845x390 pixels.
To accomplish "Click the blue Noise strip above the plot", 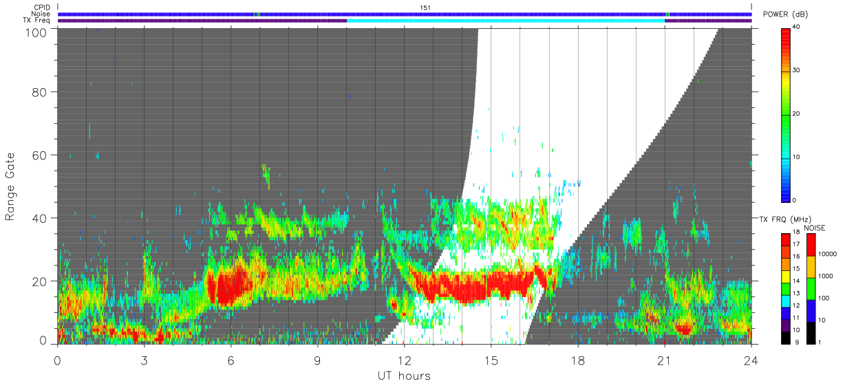I will click(x=405, y=14).
